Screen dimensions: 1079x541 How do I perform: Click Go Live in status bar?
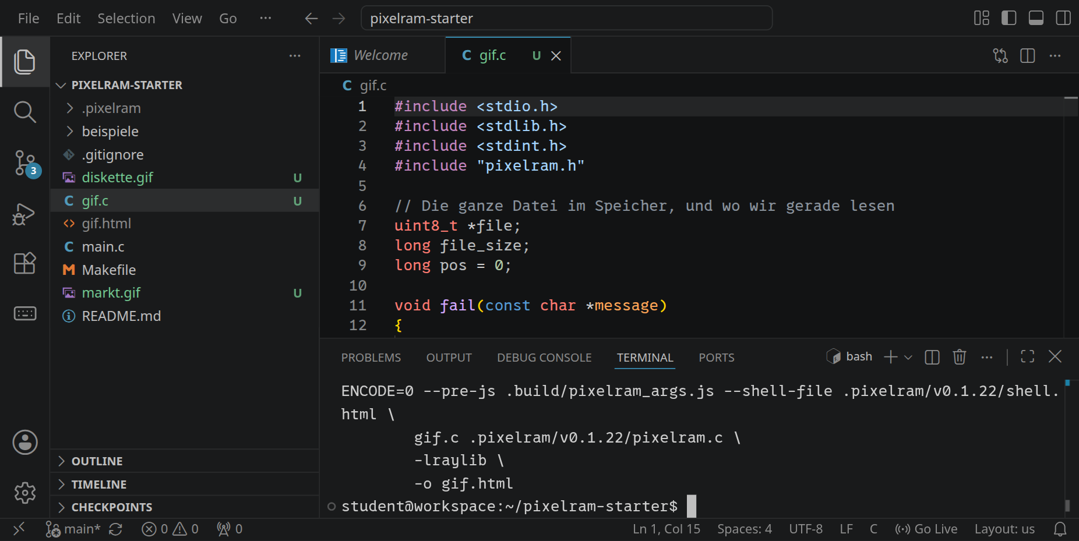(x=926, y=529)
